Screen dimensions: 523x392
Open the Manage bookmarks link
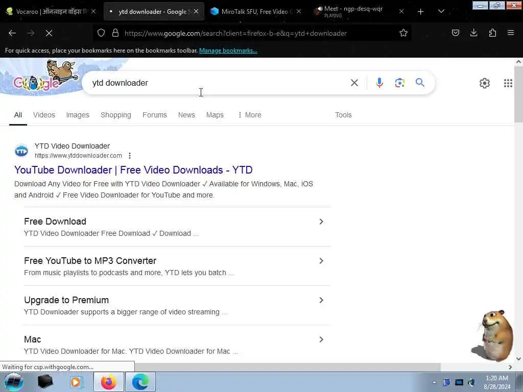coord(228,51)
